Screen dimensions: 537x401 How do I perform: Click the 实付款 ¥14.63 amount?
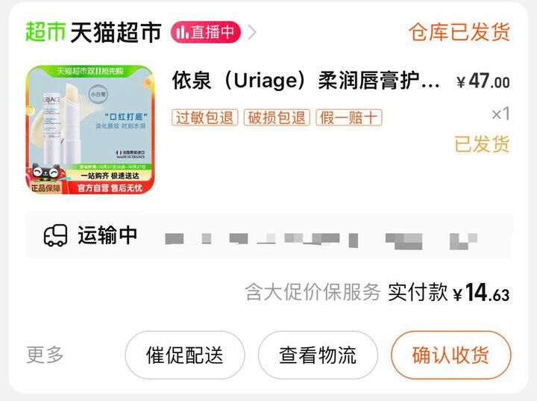[449, 293]
